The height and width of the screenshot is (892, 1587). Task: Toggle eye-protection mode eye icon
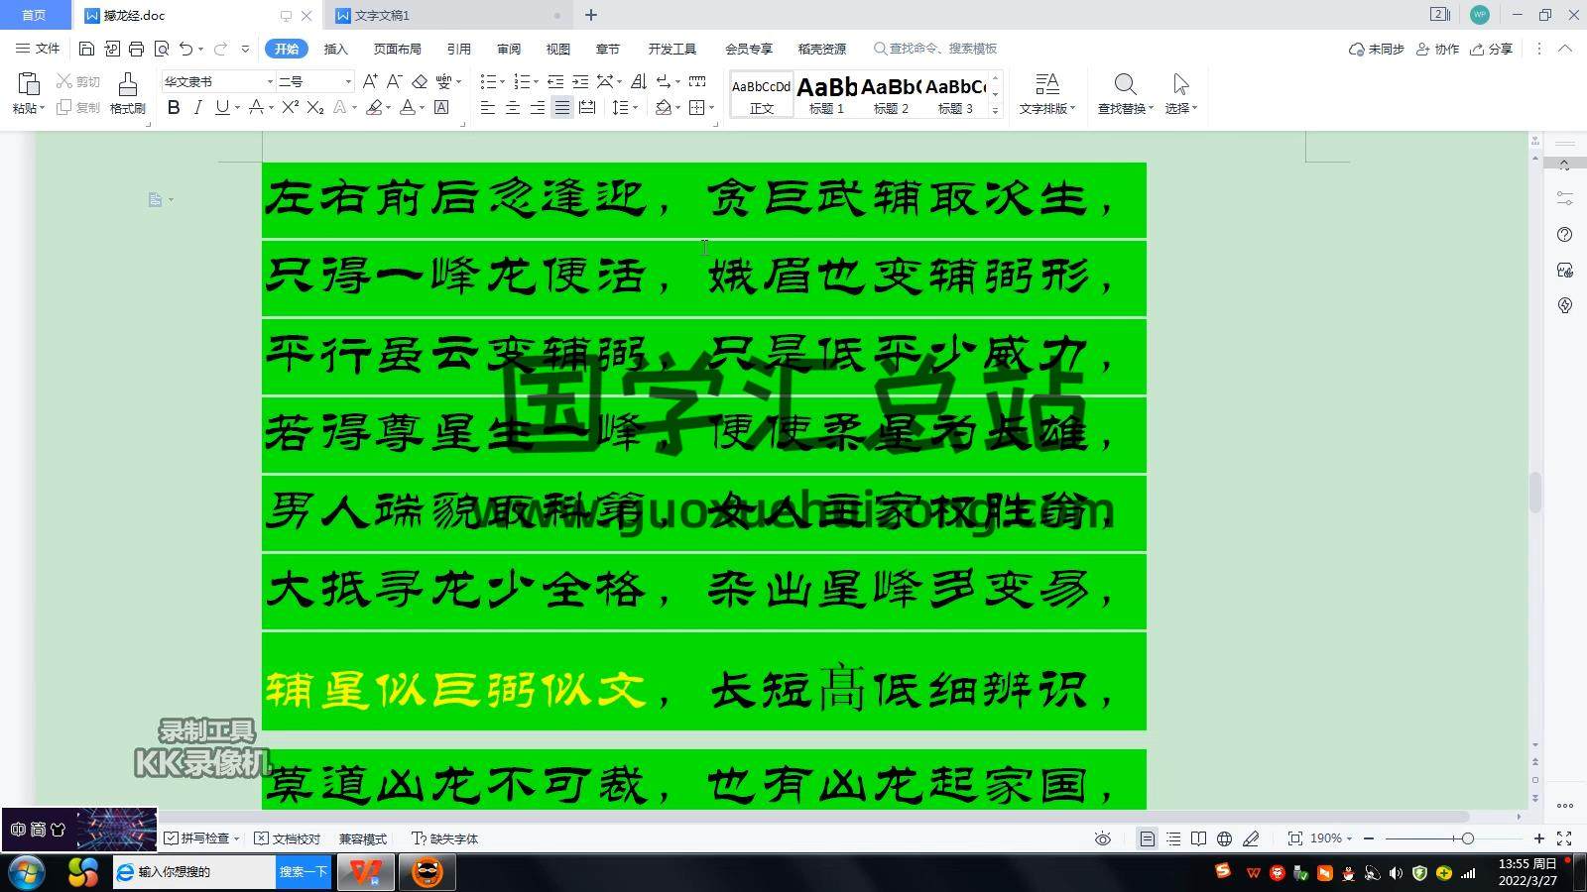(x=1102, y=838)
